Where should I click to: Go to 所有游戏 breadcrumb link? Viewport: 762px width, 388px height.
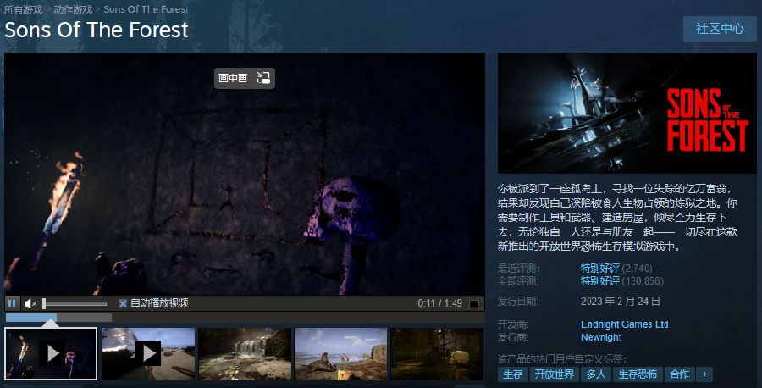(x=23, y=9)
